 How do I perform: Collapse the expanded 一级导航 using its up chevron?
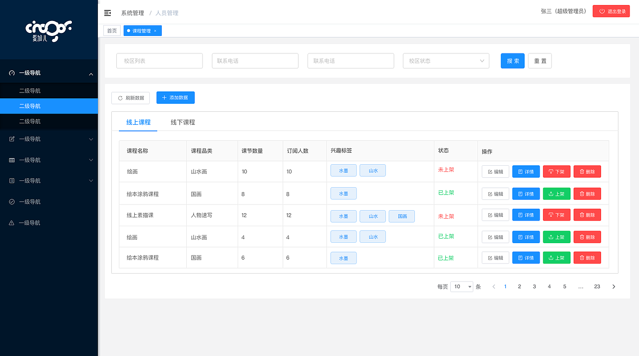coord(91,74)
